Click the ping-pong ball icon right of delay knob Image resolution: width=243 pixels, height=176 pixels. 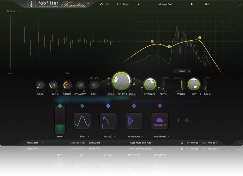click(134, 84)
